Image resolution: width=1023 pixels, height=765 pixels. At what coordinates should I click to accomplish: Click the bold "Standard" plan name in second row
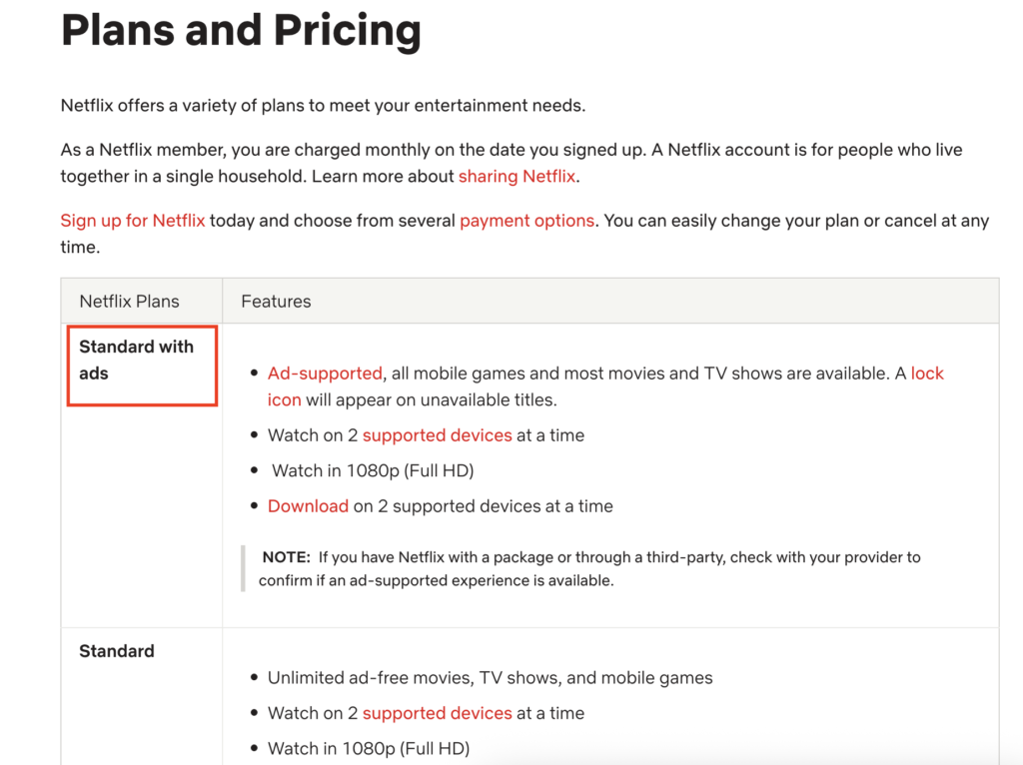click(x=117, y=651)
